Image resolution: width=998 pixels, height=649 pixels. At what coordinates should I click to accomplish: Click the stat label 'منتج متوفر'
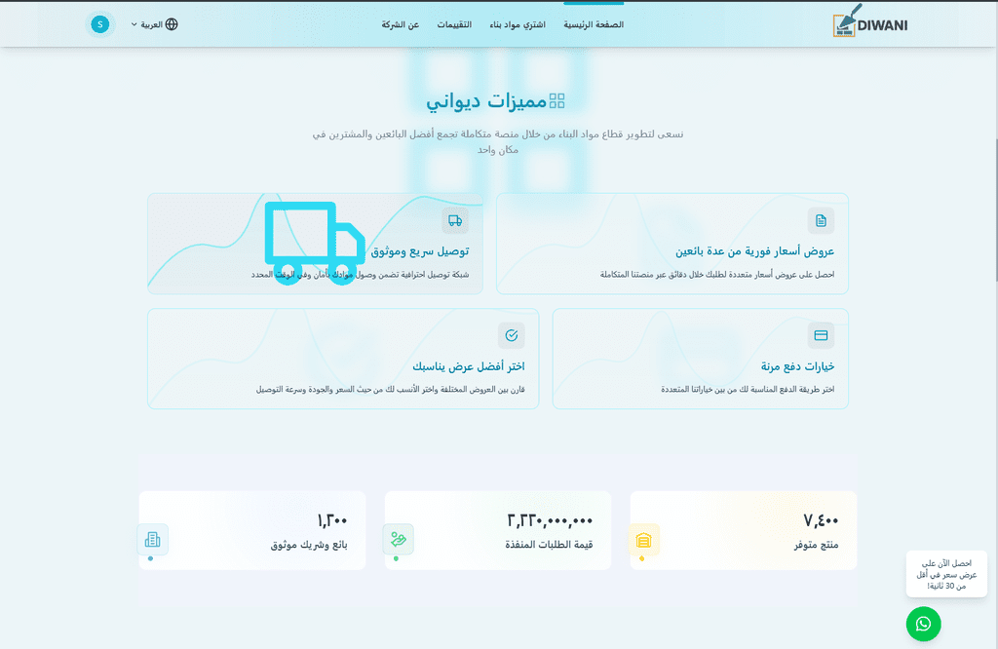click(x=816, y=545)
